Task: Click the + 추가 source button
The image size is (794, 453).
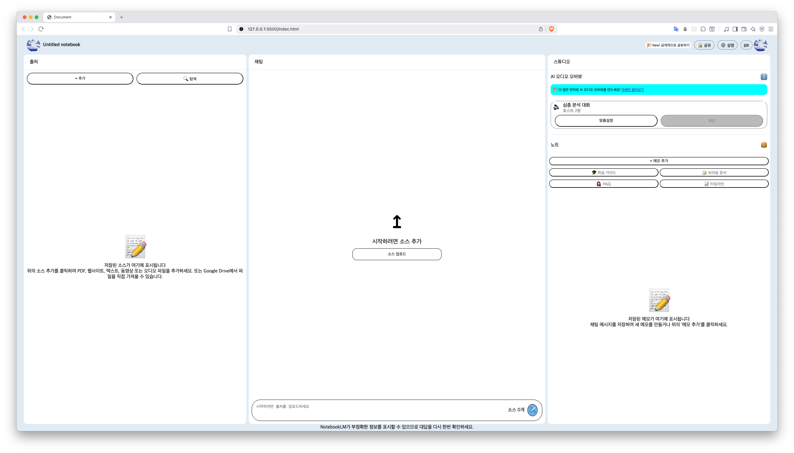Action: [x=80, y=78]
